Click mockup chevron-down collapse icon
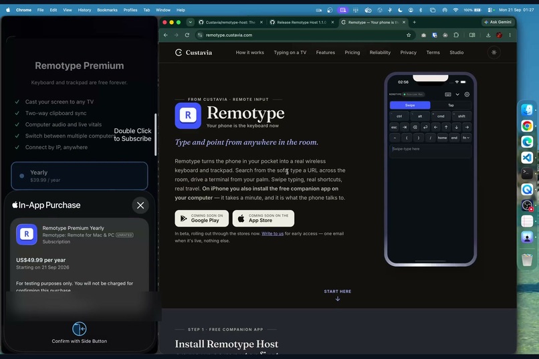Viewport: 539px width, 359px height. [457, 94]
